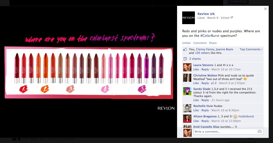The width and height of the screenshot is (273, 143).
Task: Reply to Christine Walton's comment
Action: 205,83
